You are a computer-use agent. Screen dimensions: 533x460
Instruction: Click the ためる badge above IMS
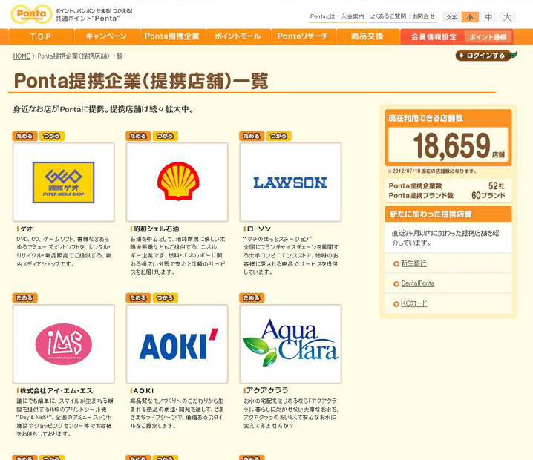[x=24, y=298]
